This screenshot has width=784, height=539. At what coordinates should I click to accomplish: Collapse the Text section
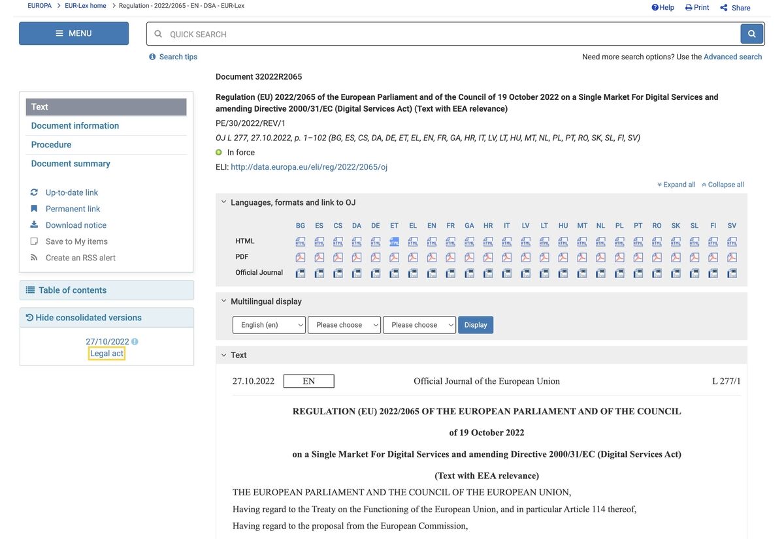[223, 355]
